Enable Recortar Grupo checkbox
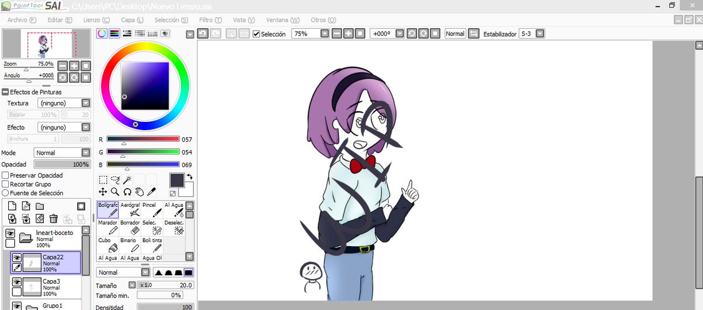The height and width of the screenshot is (310, 703). coord(5,184)
